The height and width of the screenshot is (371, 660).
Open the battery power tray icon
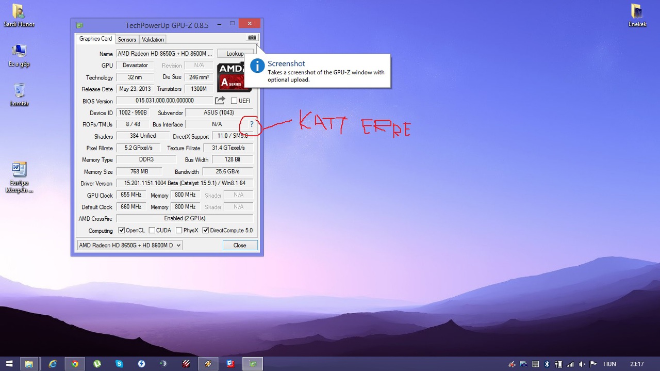point(558,364)
